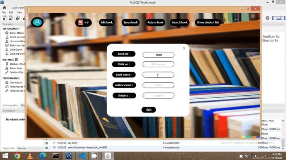Focus the book ID field containing 1000
The height and width of the screenshot is (160, 286).
159,55
